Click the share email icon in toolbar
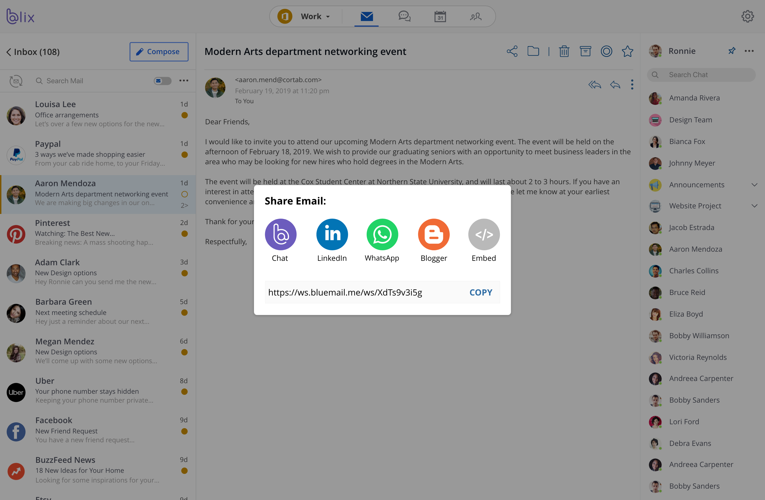Image resolution: width=765 pixels, height=500 pixels. pyautogui.click(x=512, y=51)
